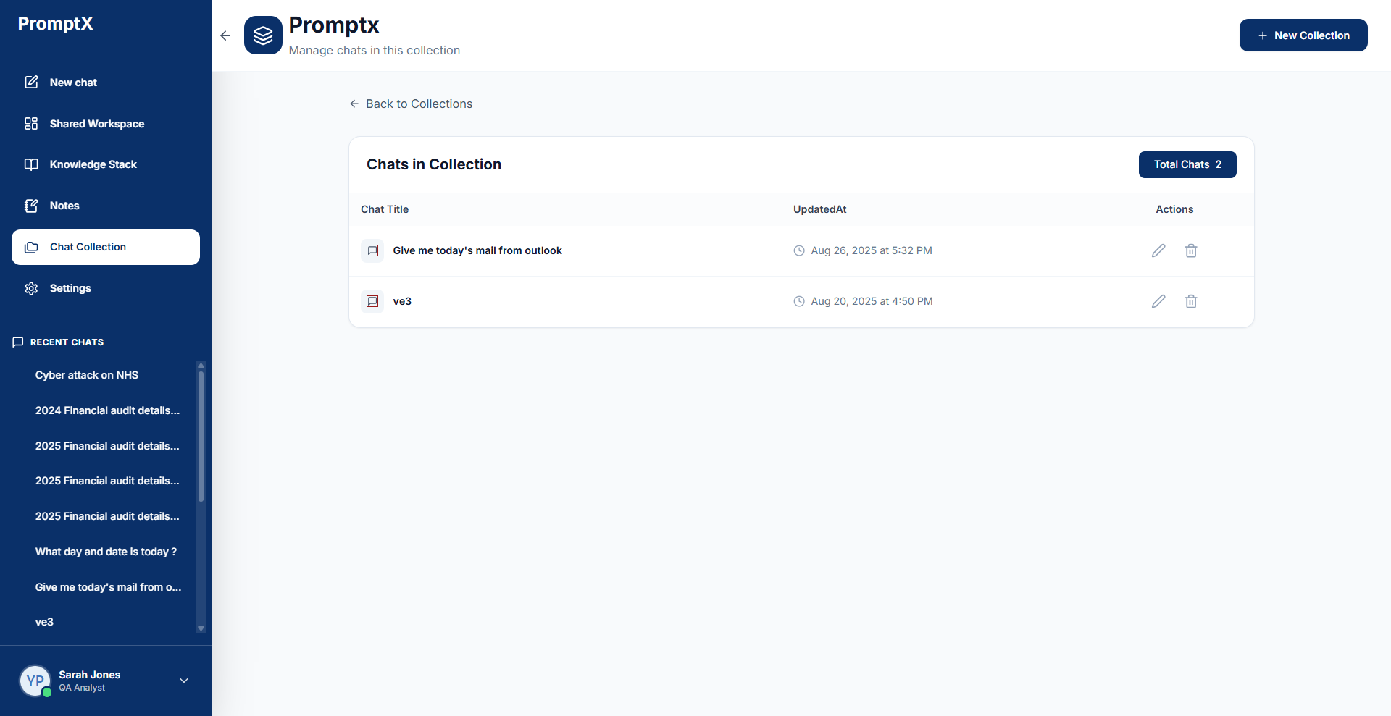Open Notes using its notes icon

coord(31,206)
